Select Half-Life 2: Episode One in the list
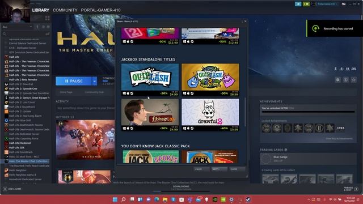 click(x=23, y=88)
